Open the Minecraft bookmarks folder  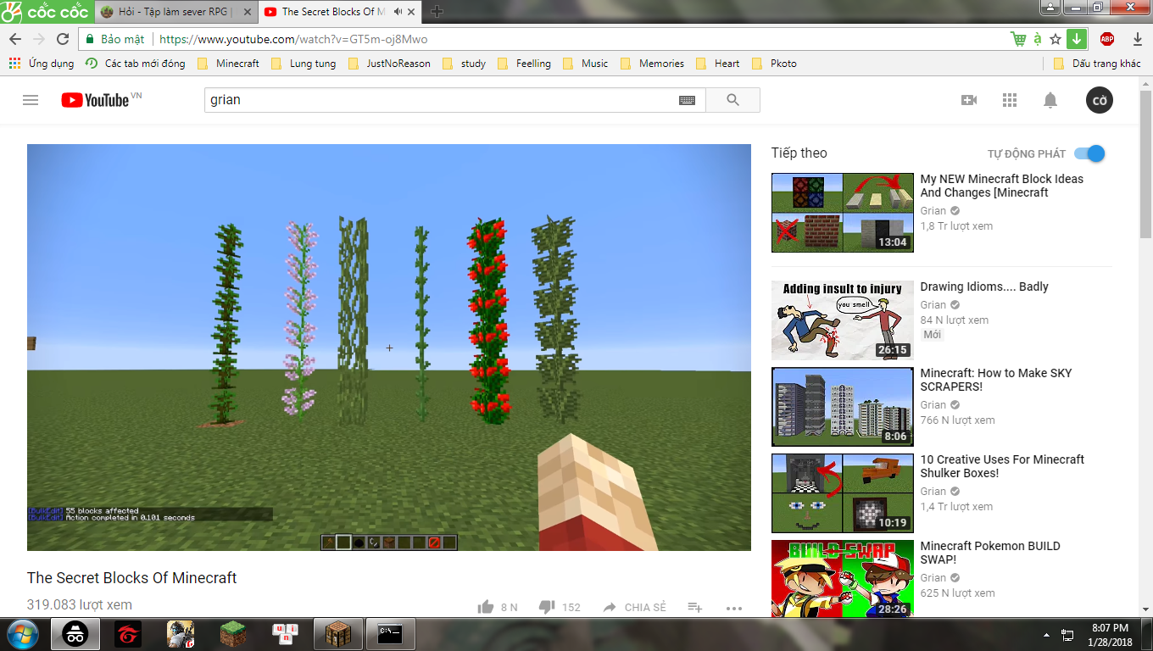pos(228,64)
